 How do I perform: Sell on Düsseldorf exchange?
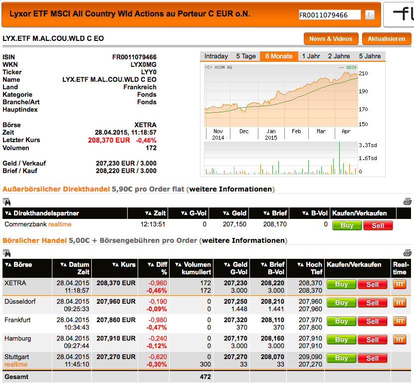(372, 303)
